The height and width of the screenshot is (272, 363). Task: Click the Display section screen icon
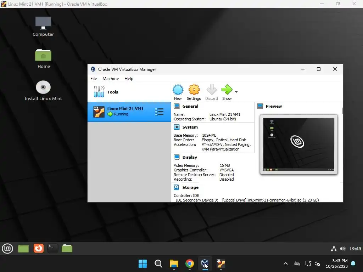click(x=177, y=157)
